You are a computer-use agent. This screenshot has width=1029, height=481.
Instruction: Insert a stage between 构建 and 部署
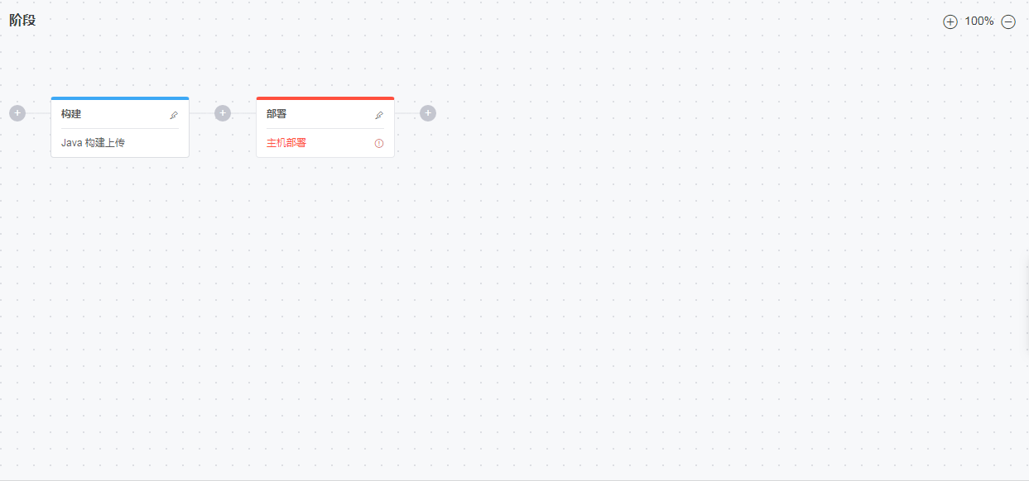[x=223, y=113]
